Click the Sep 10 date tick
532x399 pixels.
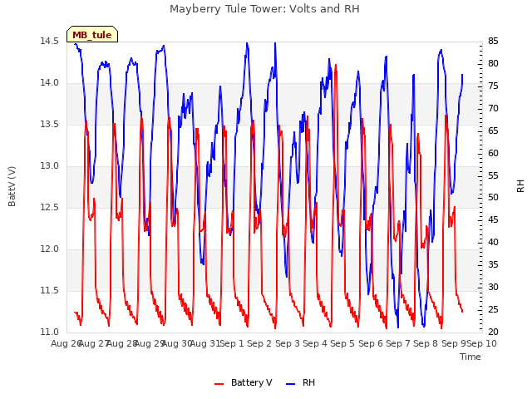[x=482, y=343]
